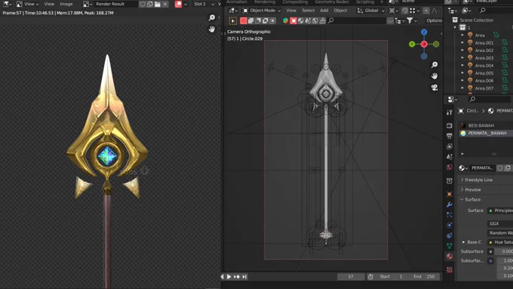Click the Area.001 light data icon

pyautogui.click(x=505, y=42)
